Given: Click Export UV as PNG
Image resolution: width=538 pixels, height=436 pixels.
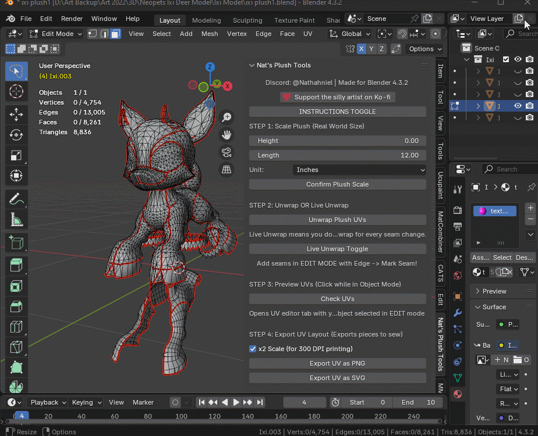Looking at the screenshot, I should [338, 363].
